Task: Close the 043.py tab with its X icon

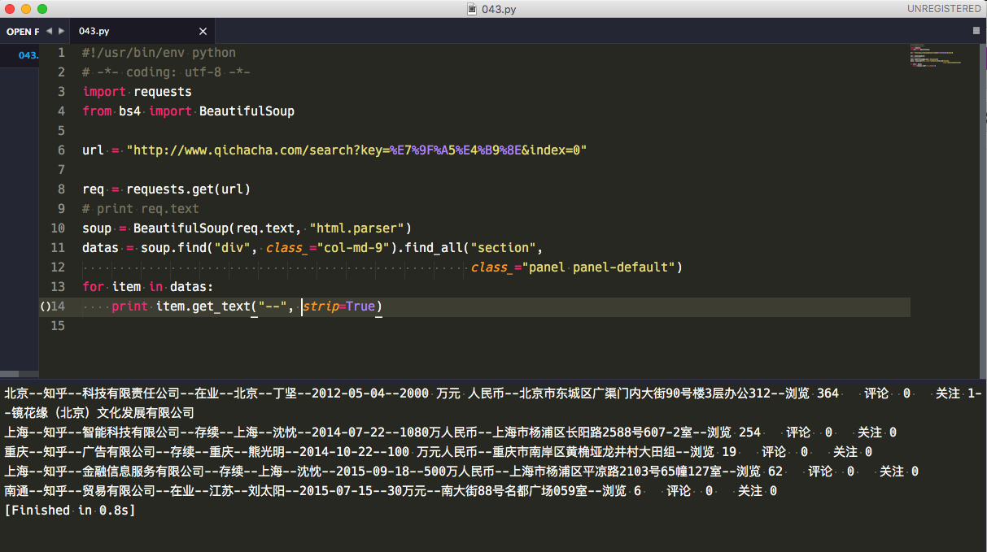Action: [203, 31]
